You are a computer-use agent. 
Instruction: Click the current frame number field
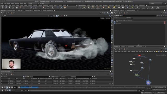(15, 87)
